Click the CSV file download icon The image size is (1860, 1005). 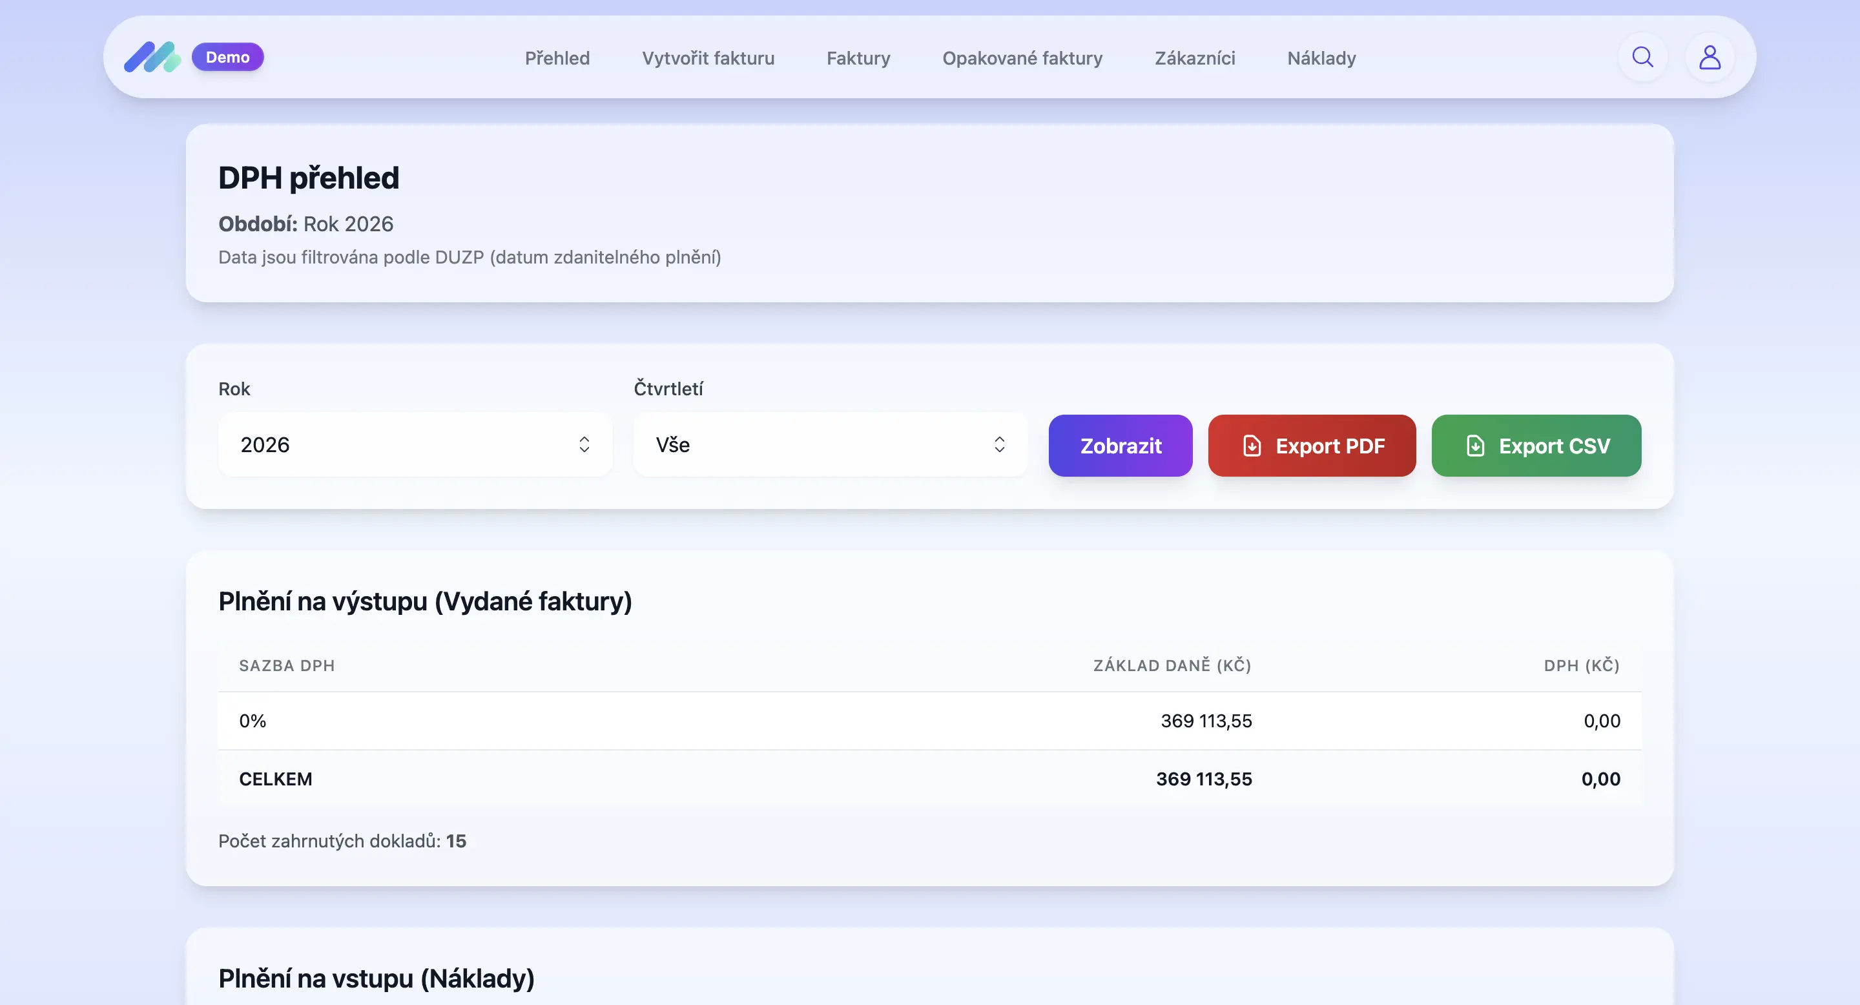pyautogui.click(x=1475, y=446)
